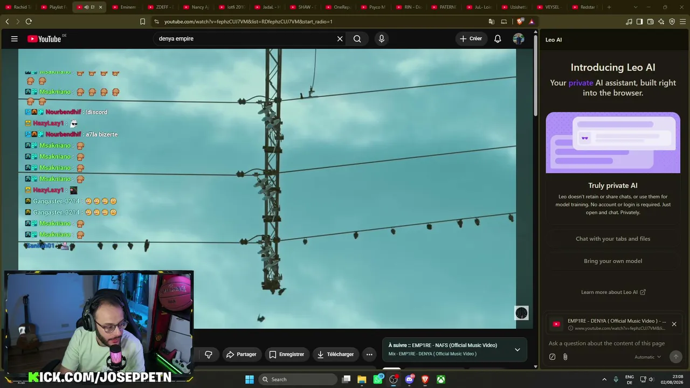
Task: Open Brave Wallet in the toolbar
Action: click(651, 22)
